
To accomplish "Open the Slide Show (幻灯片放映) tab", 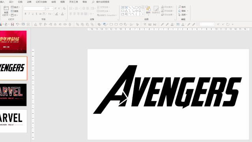I will click(41, 2).
